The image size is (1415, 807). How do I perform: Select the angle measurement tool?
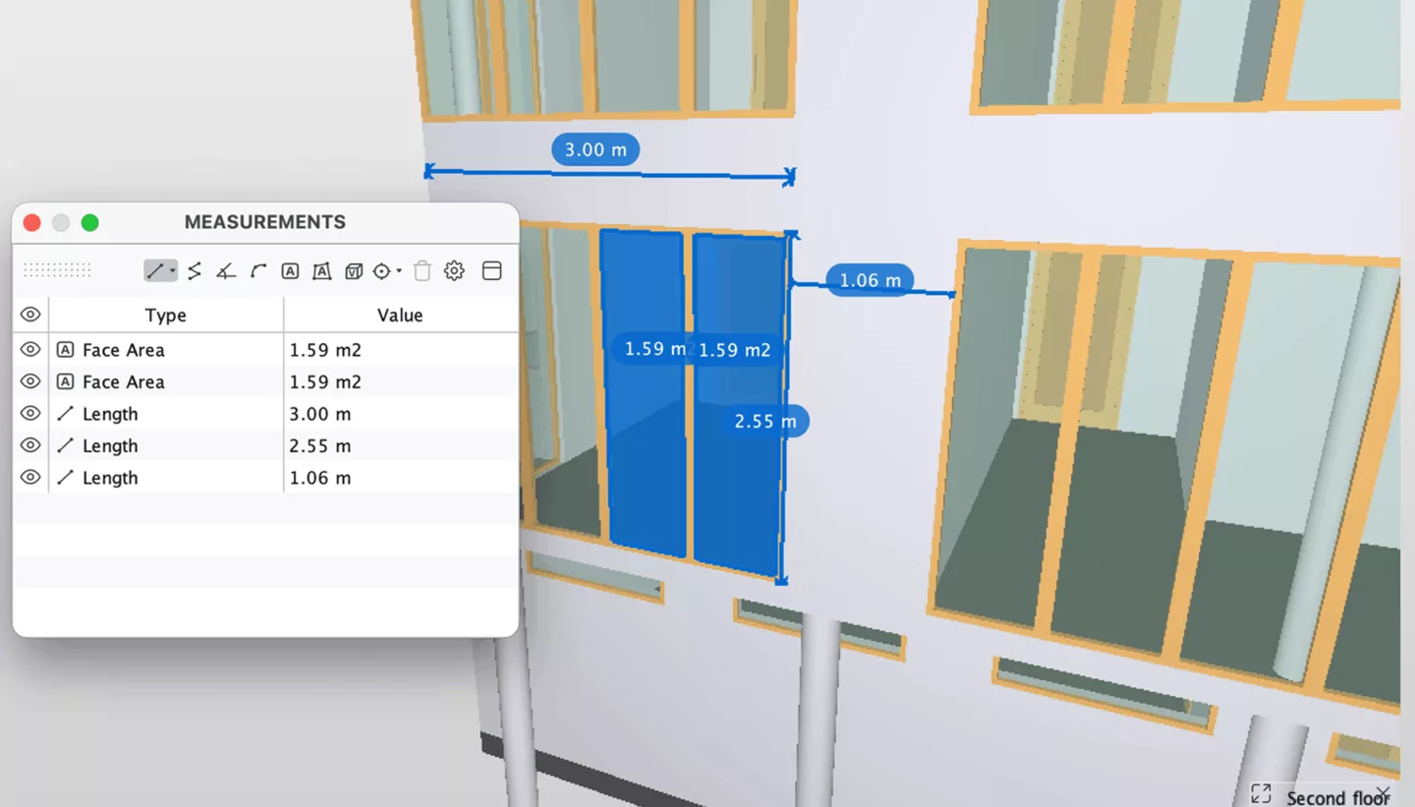pos(226,270)
